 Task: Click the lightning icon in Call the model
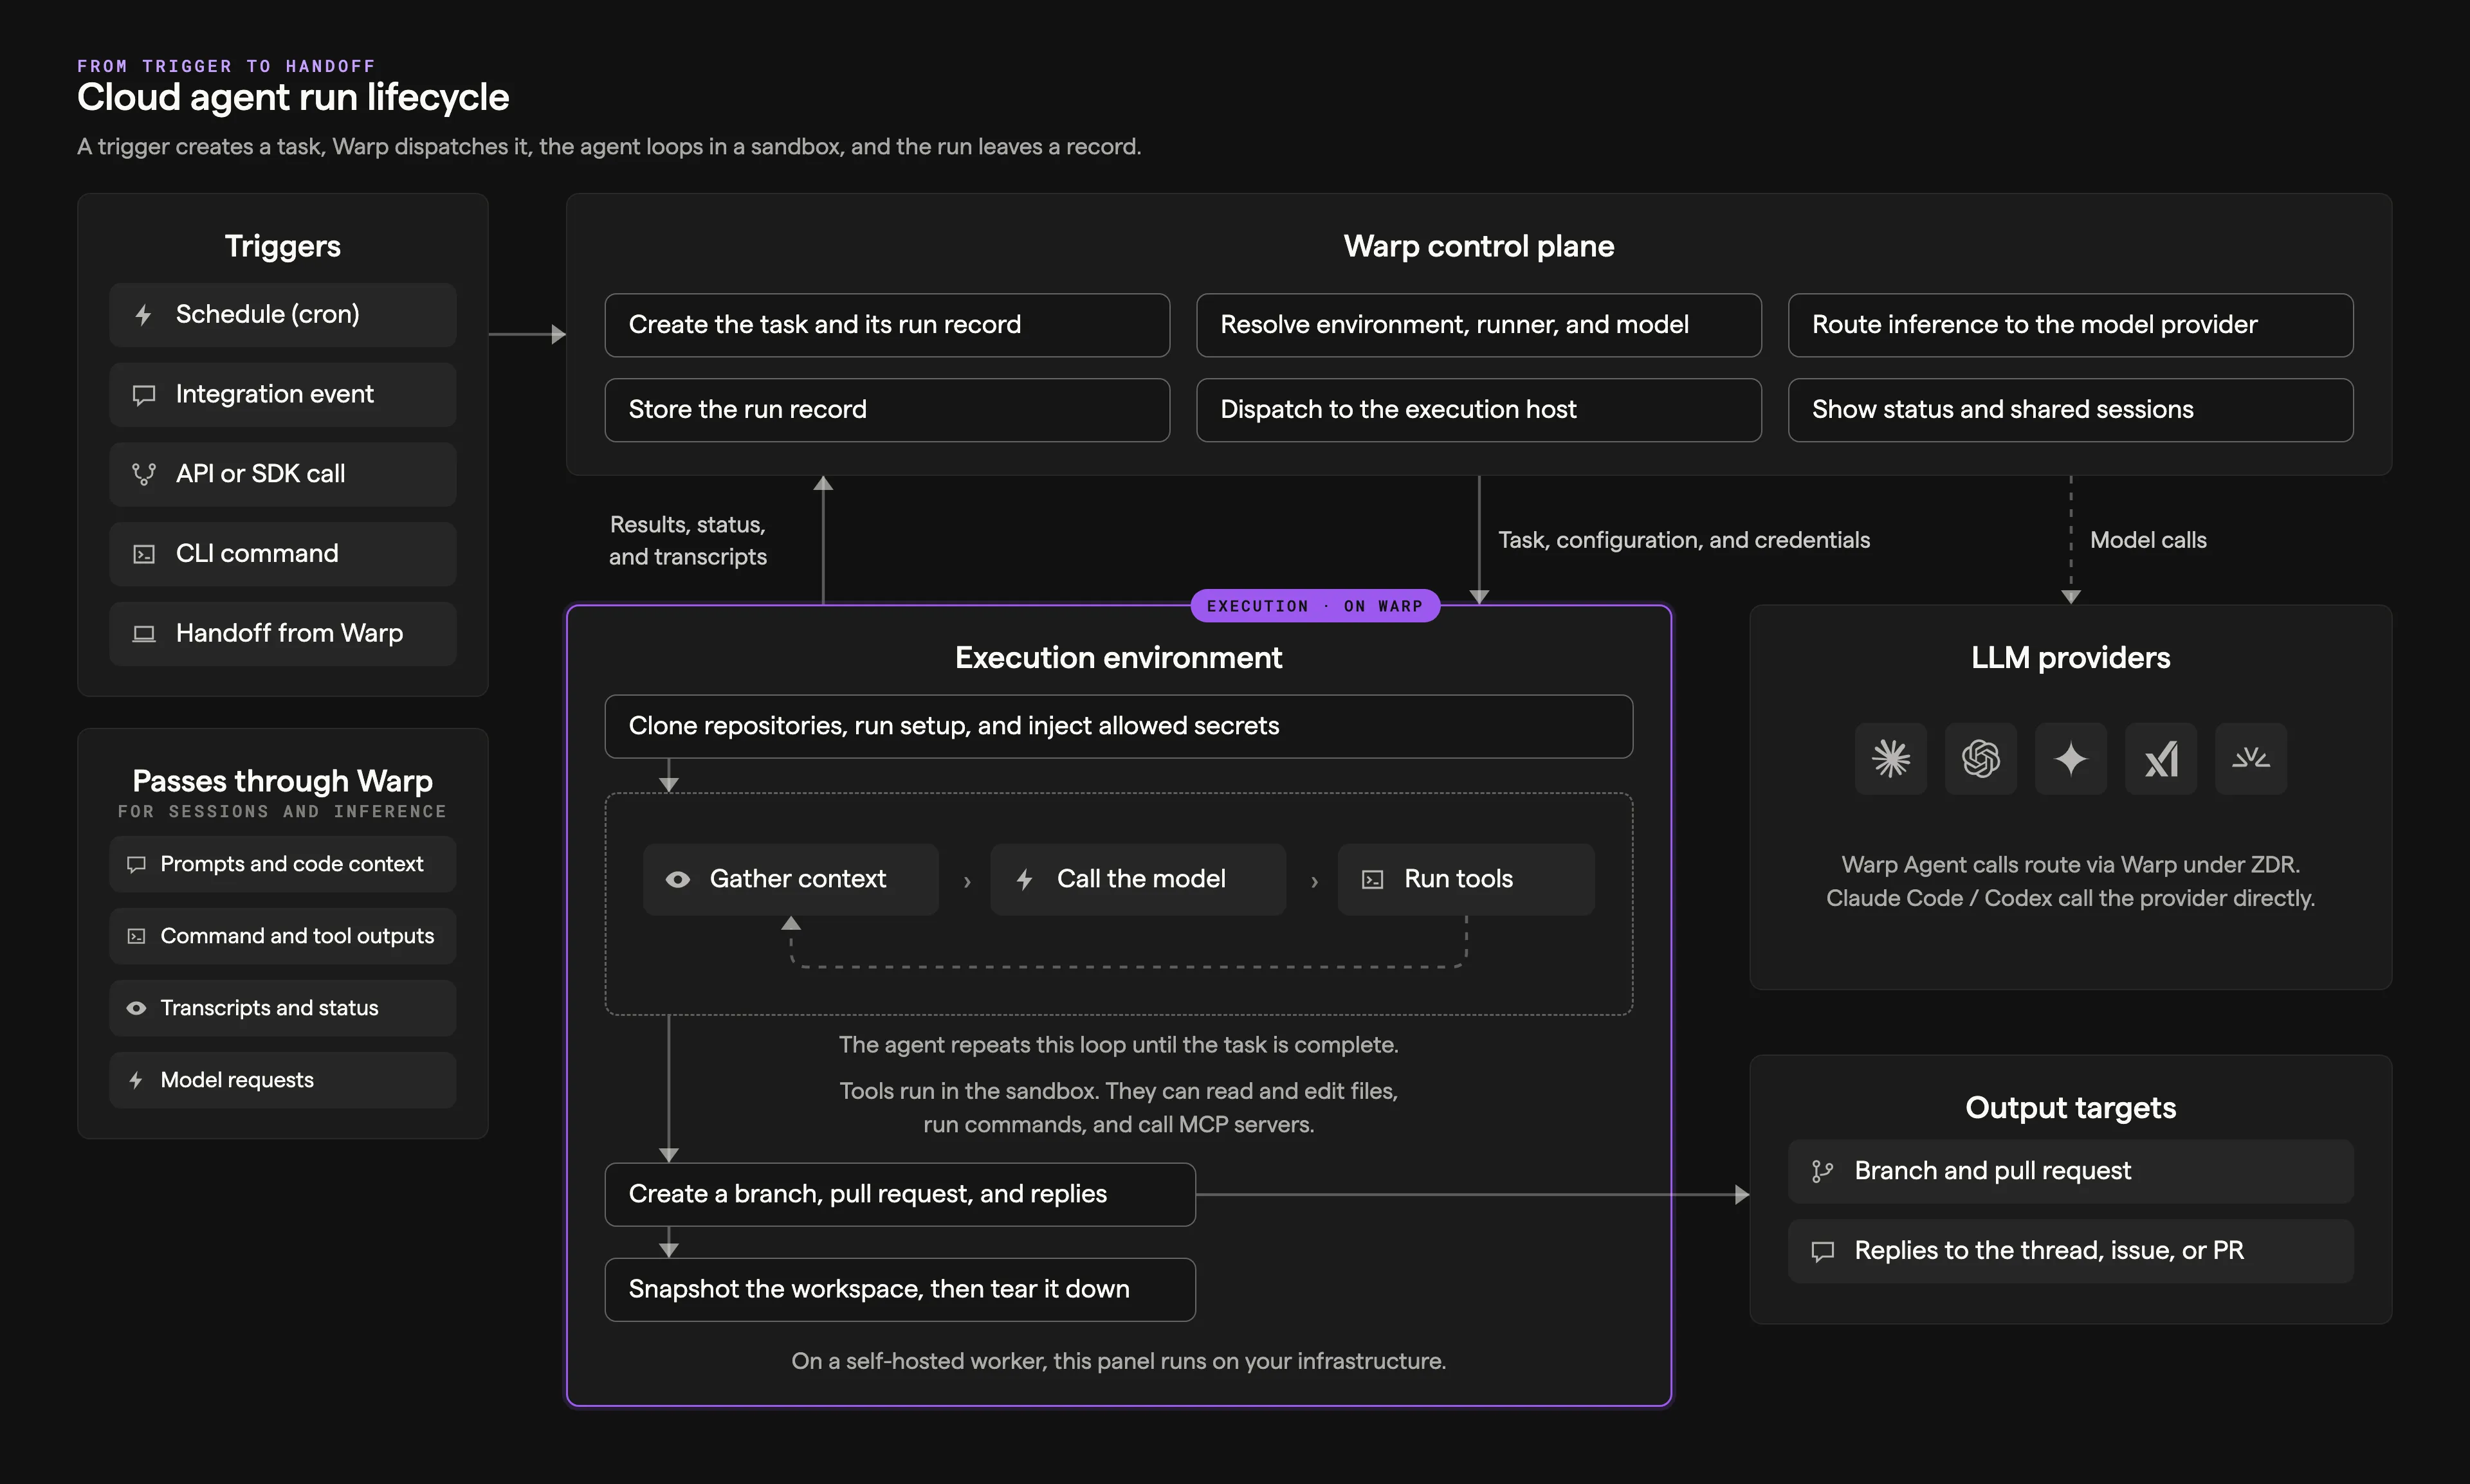pos(1025,880)
